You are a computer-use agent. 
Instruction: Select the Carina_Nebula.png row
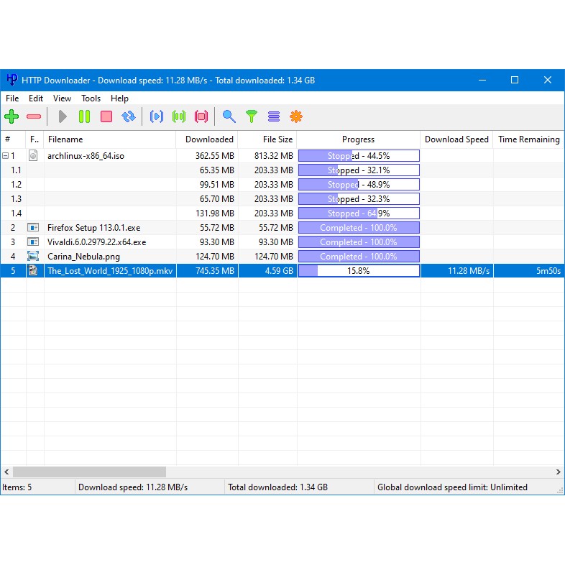click(x=282, y=257)
